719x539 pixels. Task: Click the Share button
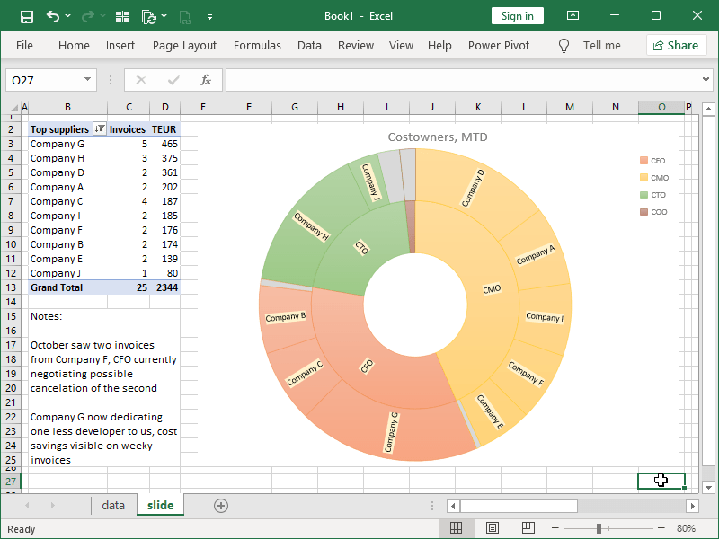click(x=676, y=45)
